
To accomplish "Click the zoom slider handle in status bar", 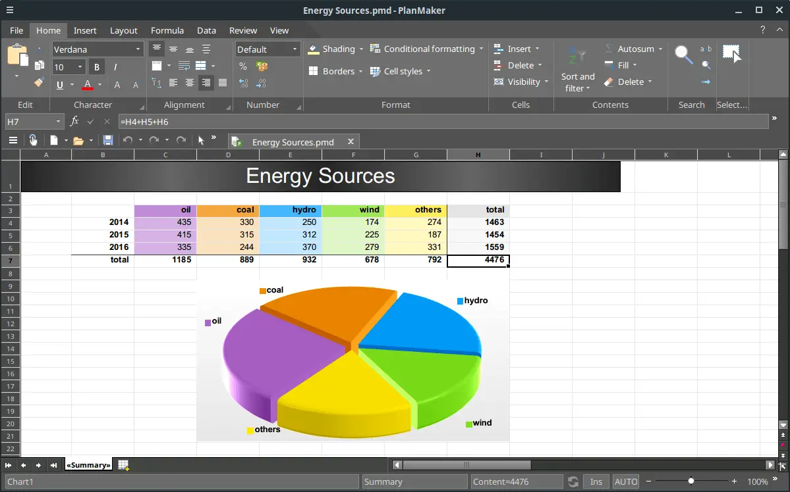I will click(691, 481).
